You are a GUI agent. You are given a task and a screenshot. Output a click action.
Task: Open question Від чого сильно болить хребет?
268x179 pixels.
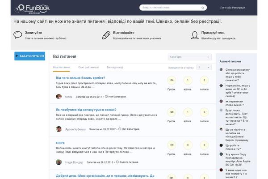pyautogui.click(x=80, y=78)
